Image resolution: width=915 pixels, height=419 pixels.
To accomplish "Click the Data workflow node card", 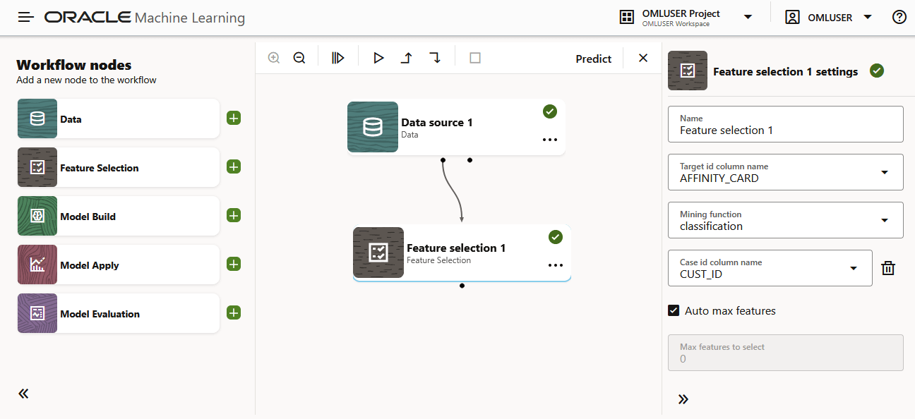I will pyautogui.click(x=119, y=119).
